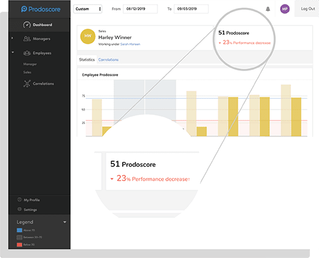
Task: Open the Managers menu item
Action: [x=41, y=39]
